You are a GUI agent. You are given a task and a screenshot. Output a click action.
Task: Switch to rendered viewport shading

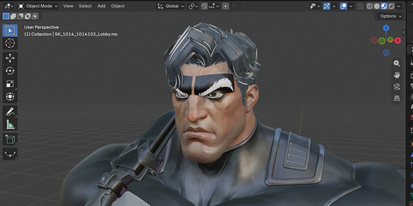391,6
